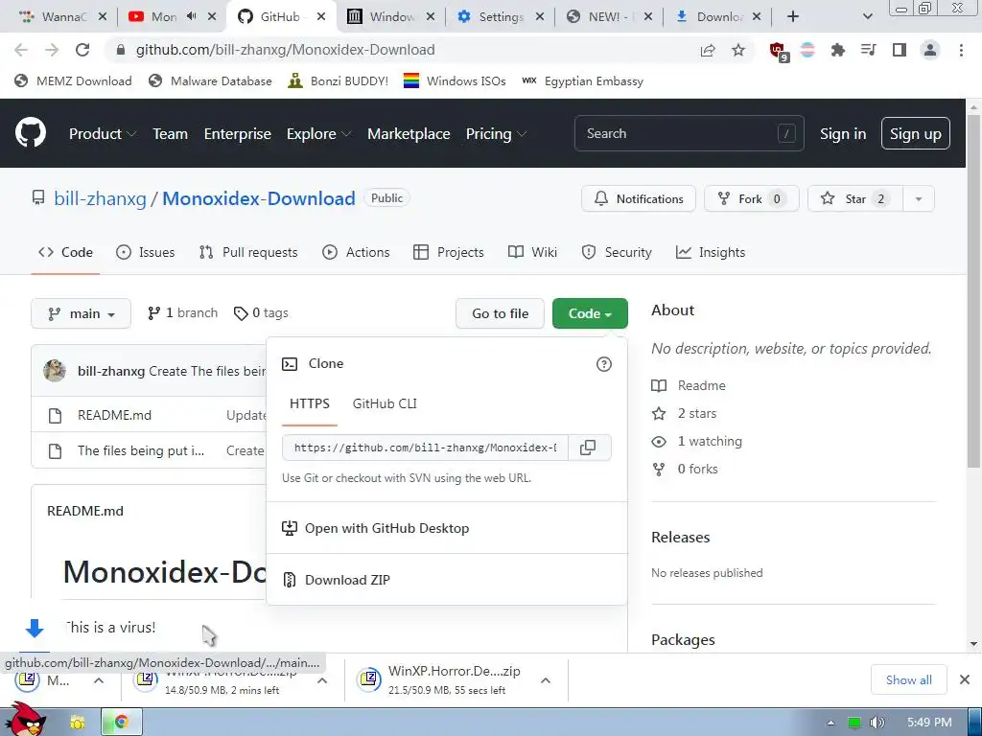This screenshot has height=736, width=982.
Task: Click the browser forward arrow
Action: (x=52, y=50)
